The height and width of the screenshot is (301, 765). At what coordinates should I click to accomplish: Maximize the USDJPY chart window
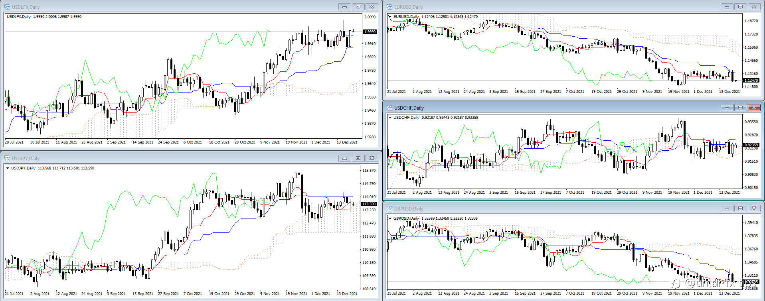(358, 158)
